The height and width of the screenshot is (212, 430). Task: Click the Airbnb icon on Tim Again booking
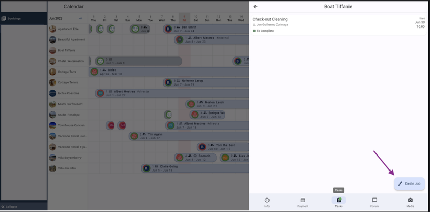tap(134, 136)
